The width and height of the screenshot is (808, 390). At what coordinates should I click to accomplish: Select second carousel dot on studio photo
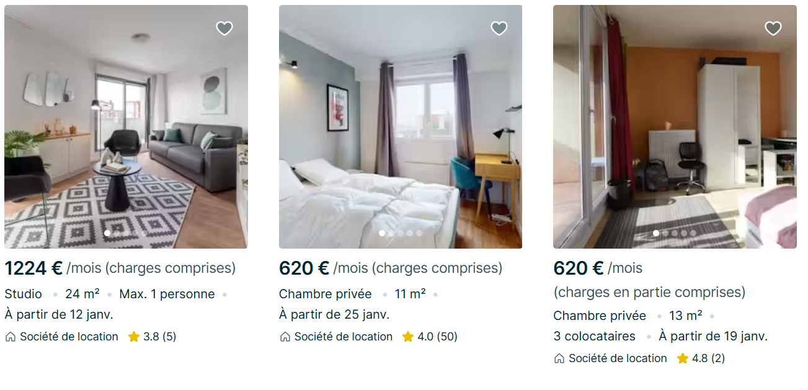(117, 233)
